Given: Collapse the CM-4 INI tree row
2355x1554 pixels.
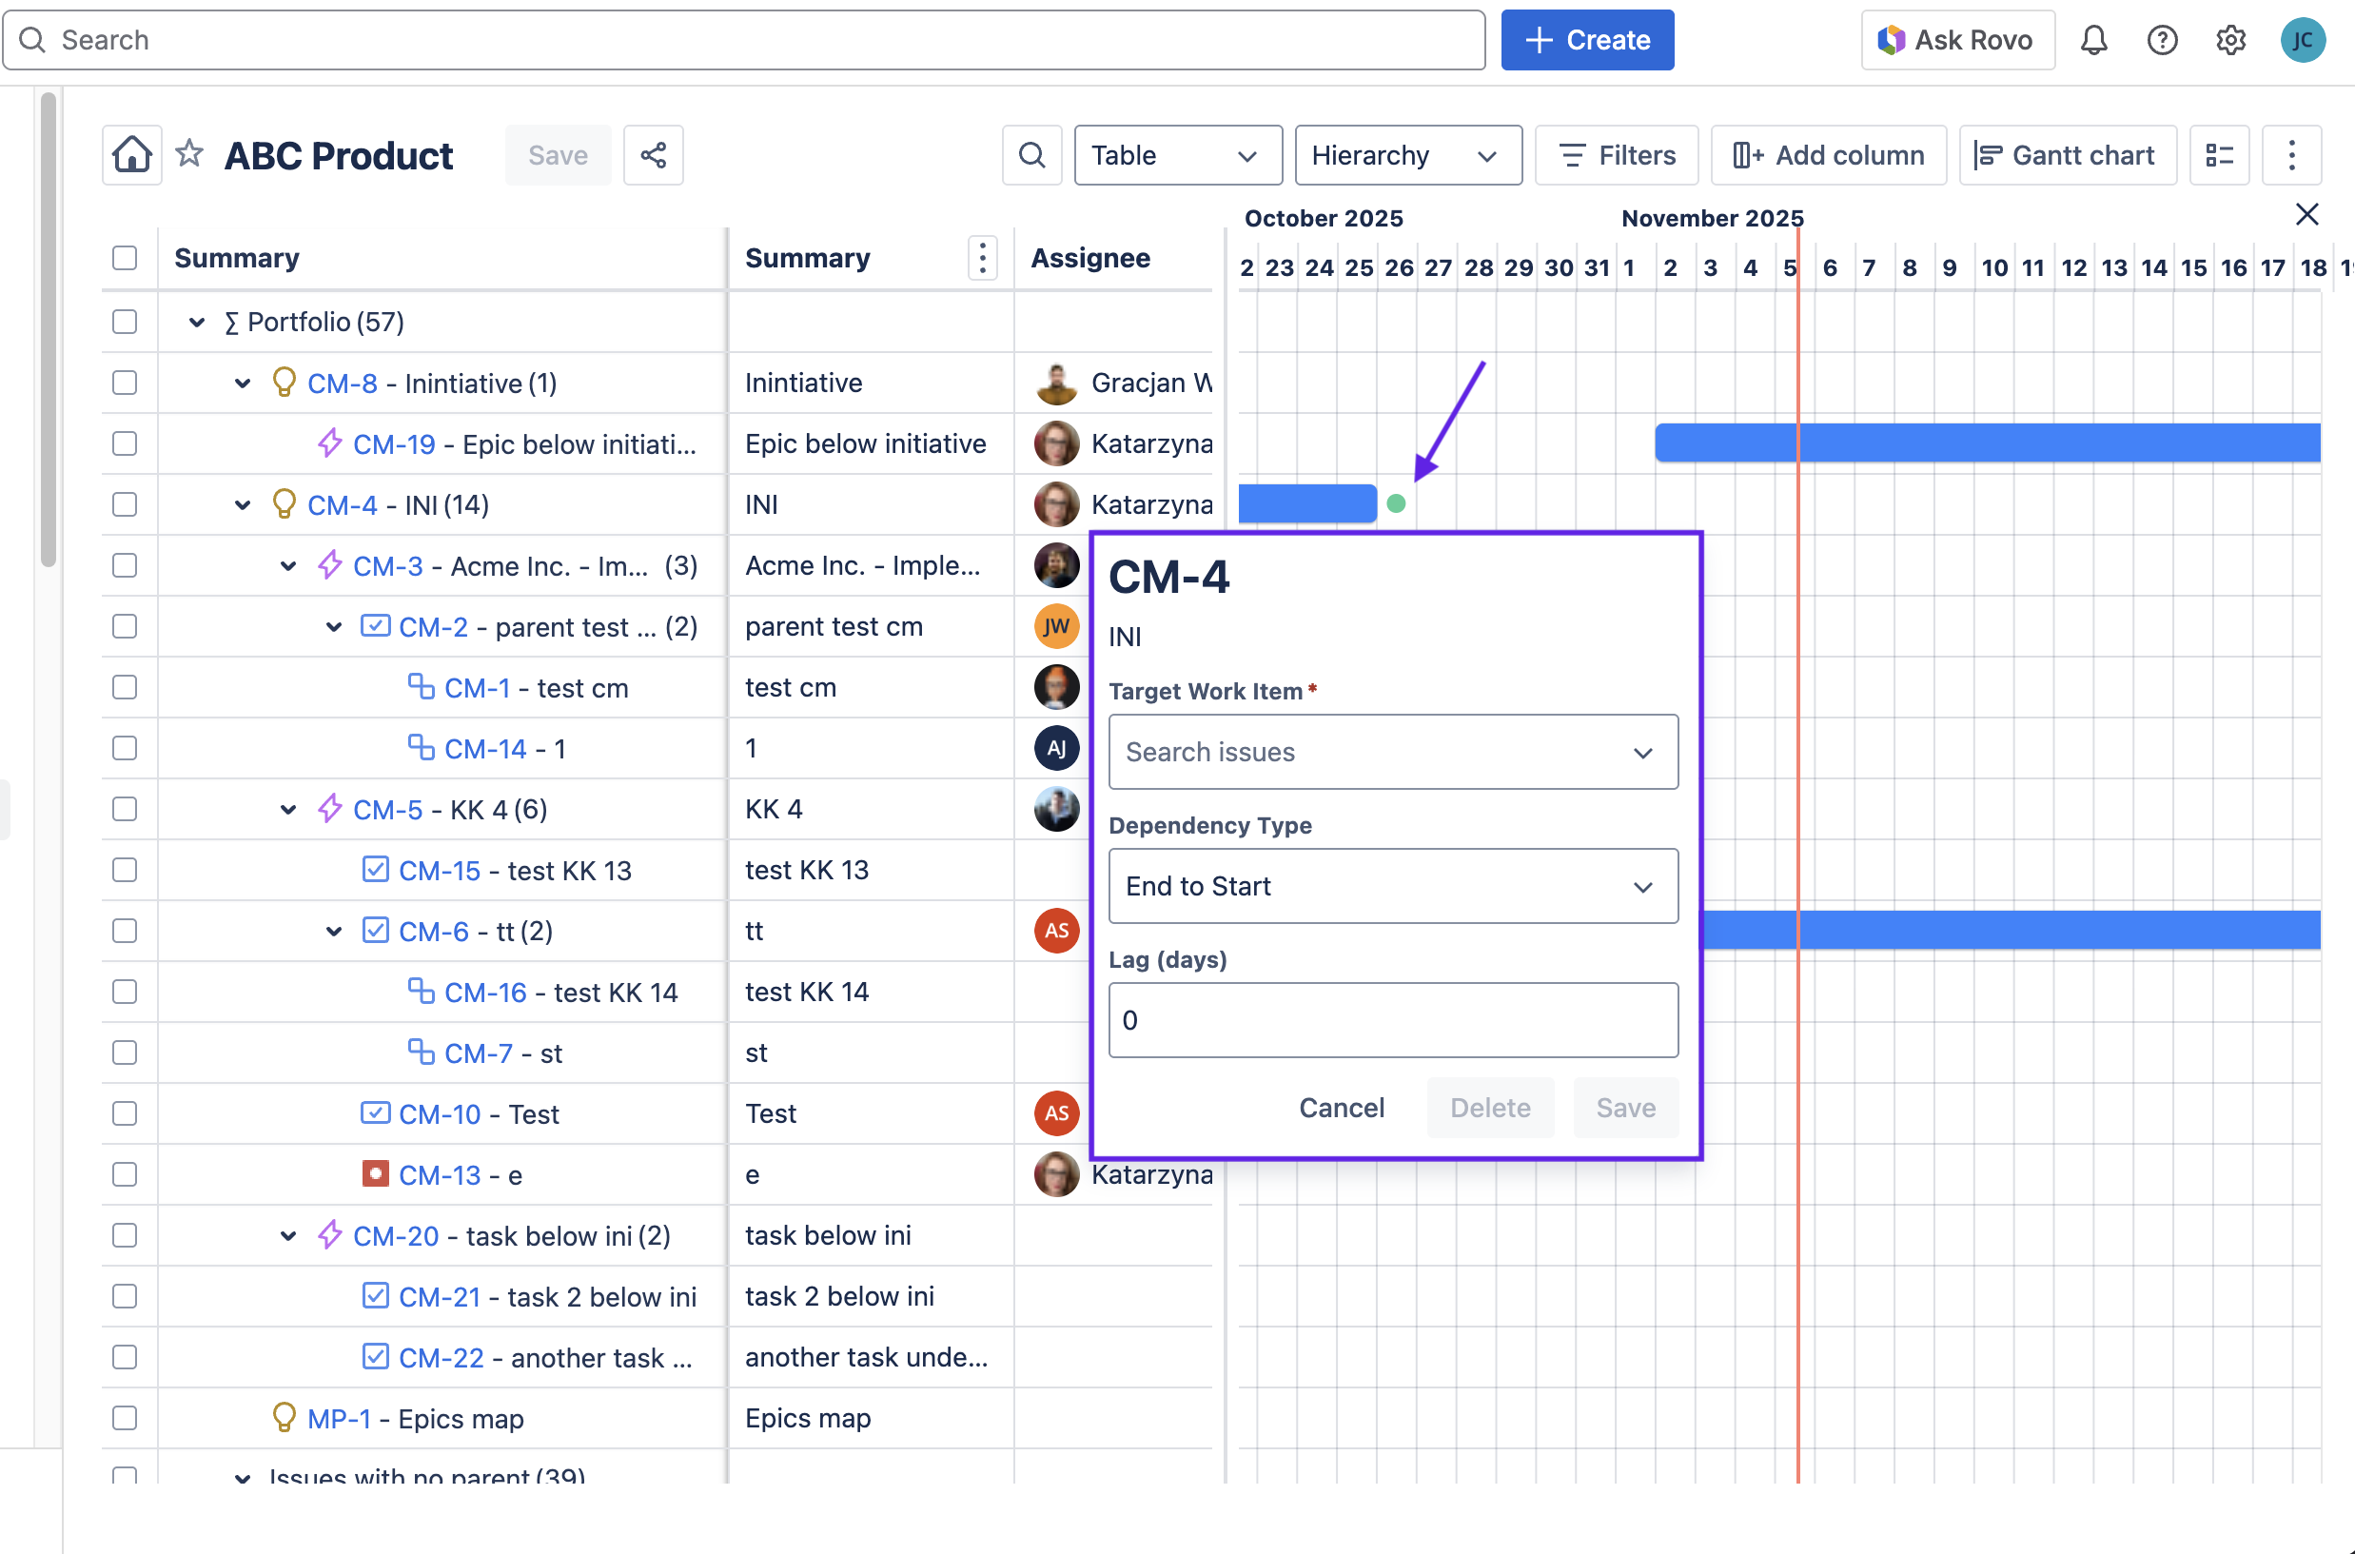Looking at the screenshot, I should (x=242, y=504).
